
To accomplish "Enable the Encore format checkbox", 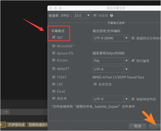I will coord(54,60).
